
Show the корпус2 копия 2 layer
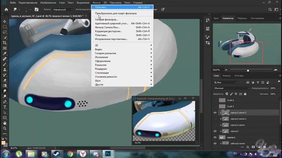215,119
